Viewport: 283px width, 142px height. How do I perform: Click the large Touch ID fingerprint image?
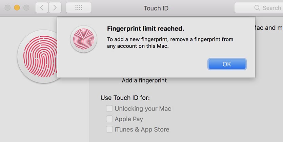click(37, 56)
